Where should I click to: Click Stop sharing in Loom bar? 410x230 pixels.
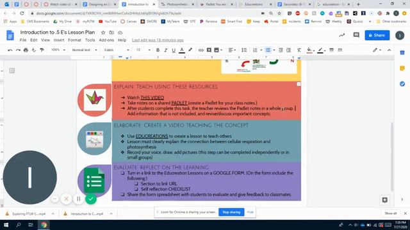(231, 212)
